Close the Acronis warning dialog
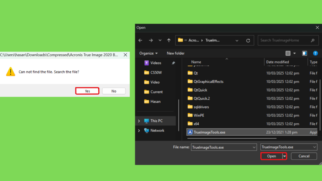The width and height of the screenshot is (322, 181). 125,55
